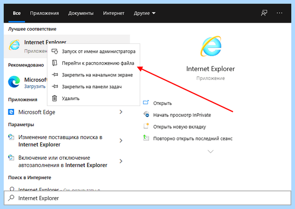Click Повторно открыть последний сеанс

pyautogui.click(x=193, y=139)
